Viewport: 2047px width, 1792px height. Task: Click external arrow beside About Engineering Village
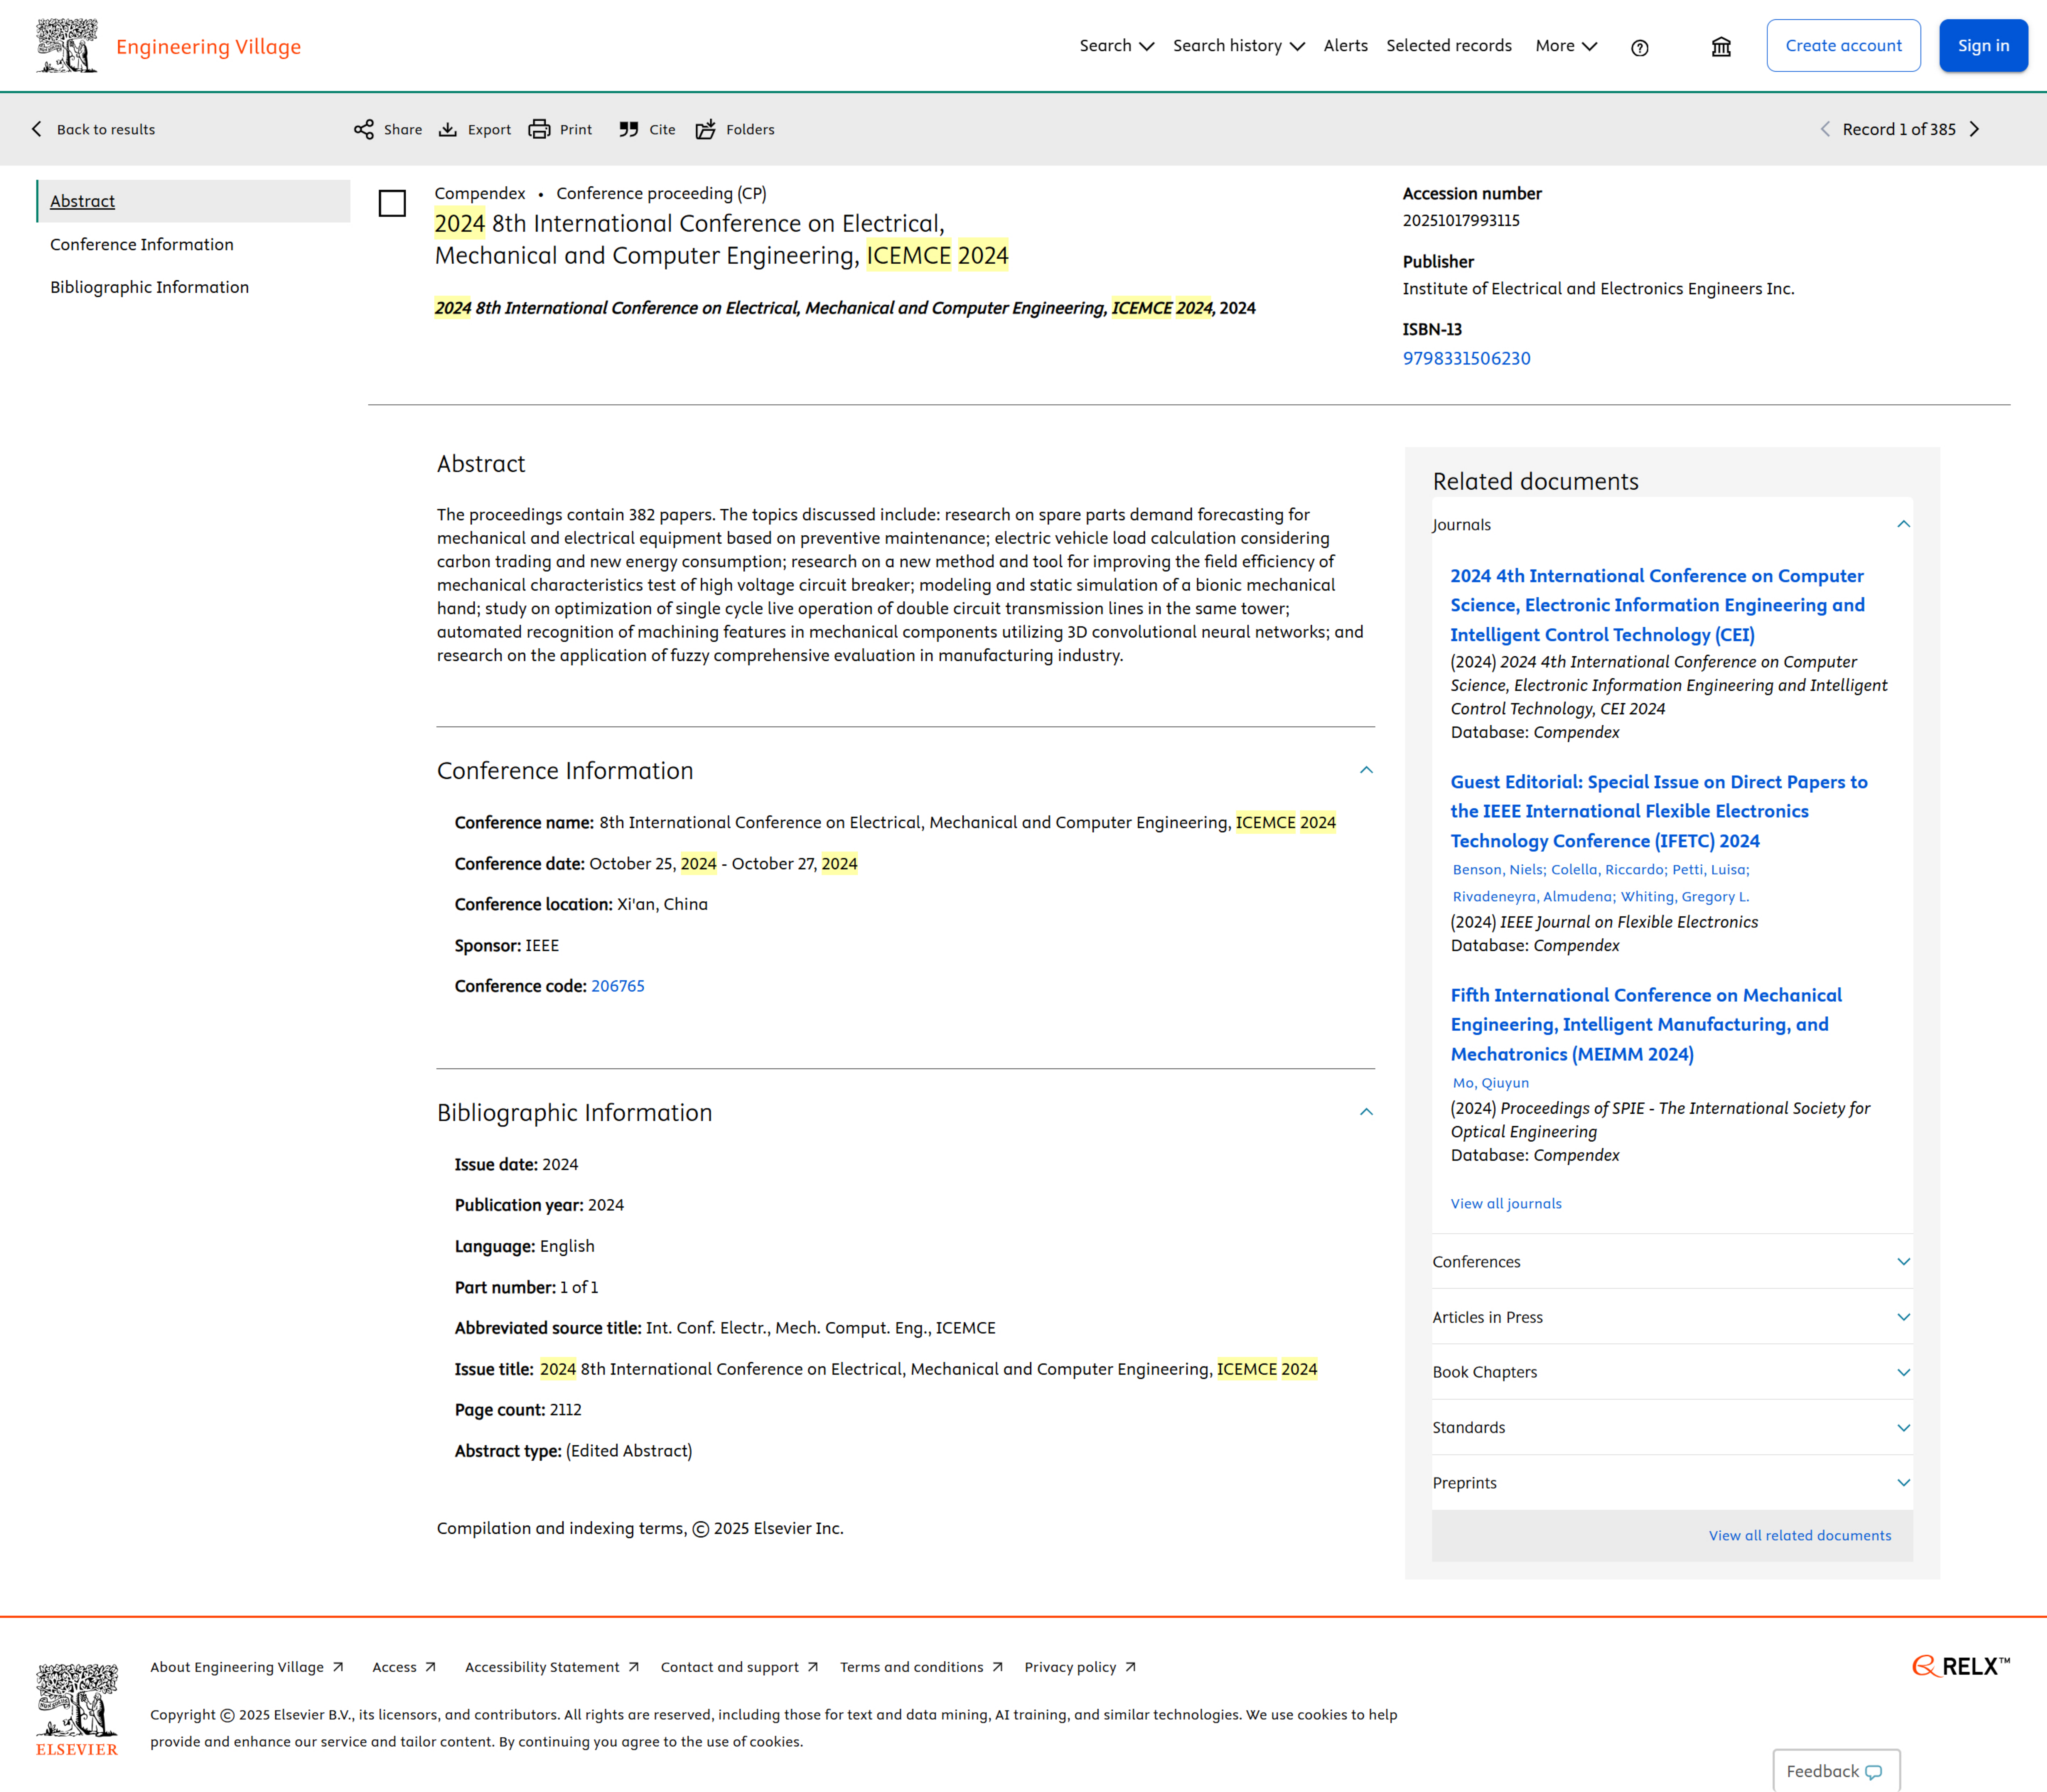pyautogui.click(x=338, y=1667)
